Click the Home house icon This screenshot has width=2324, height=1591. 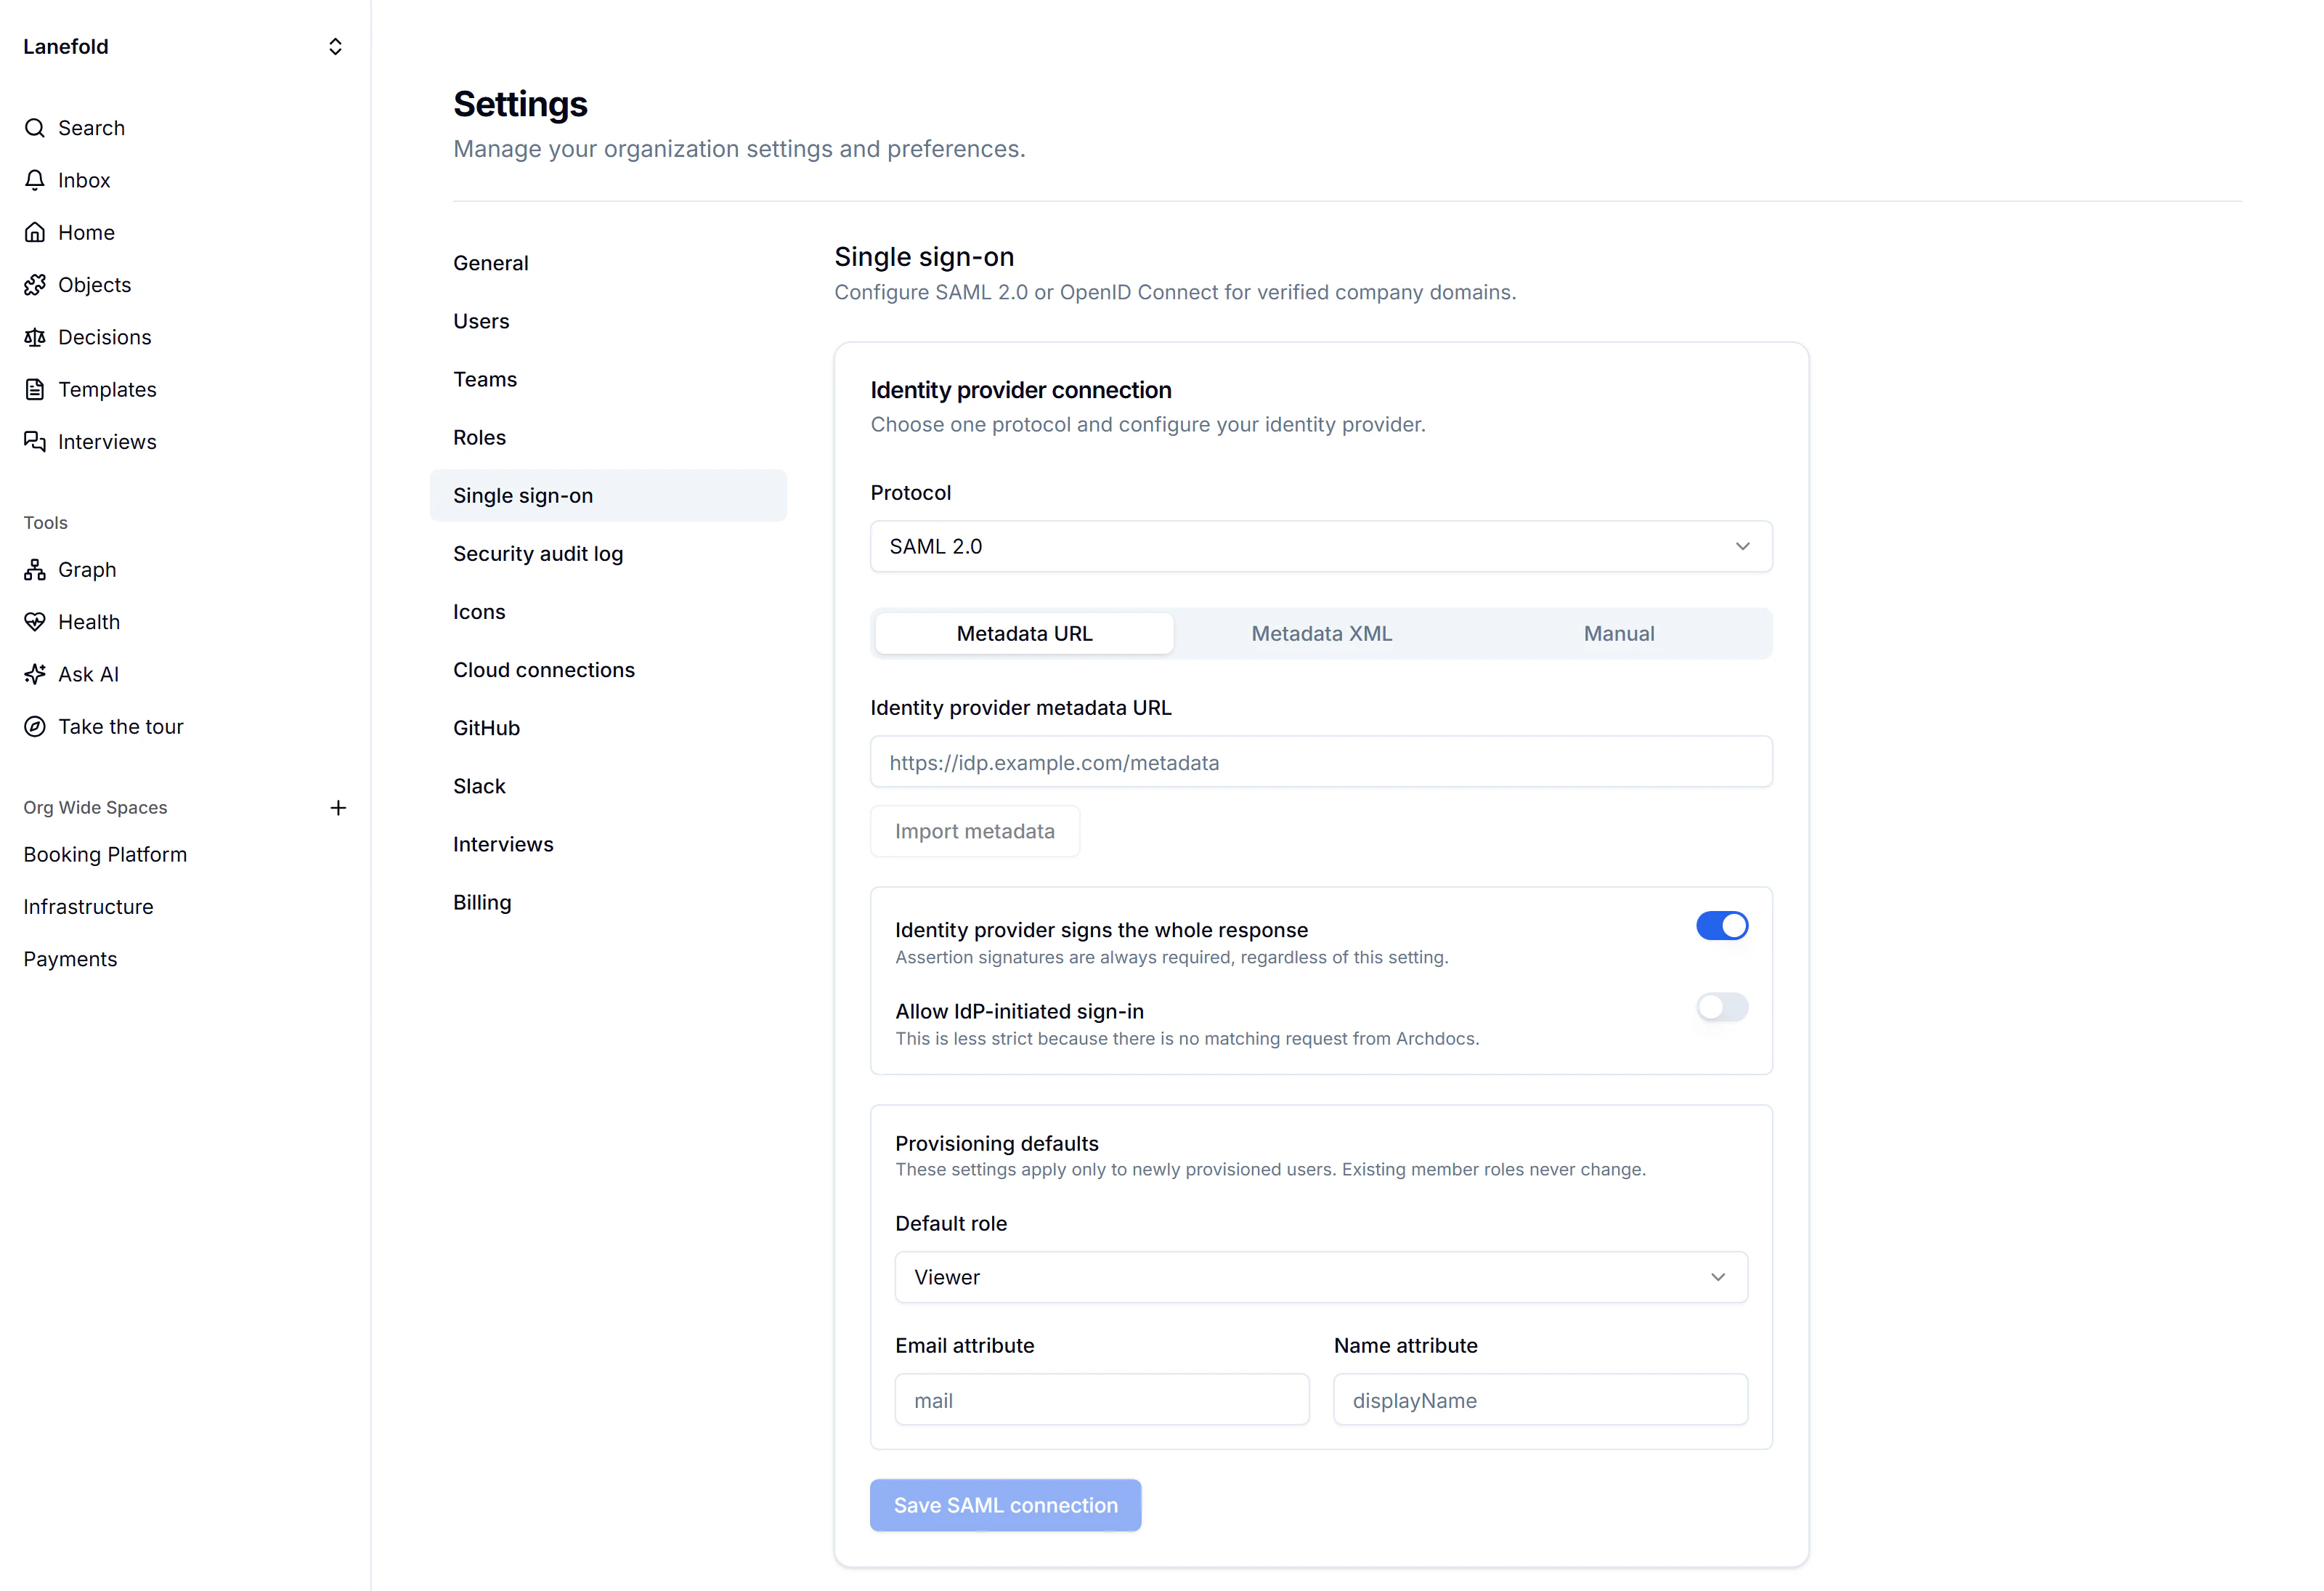[35, 232]
